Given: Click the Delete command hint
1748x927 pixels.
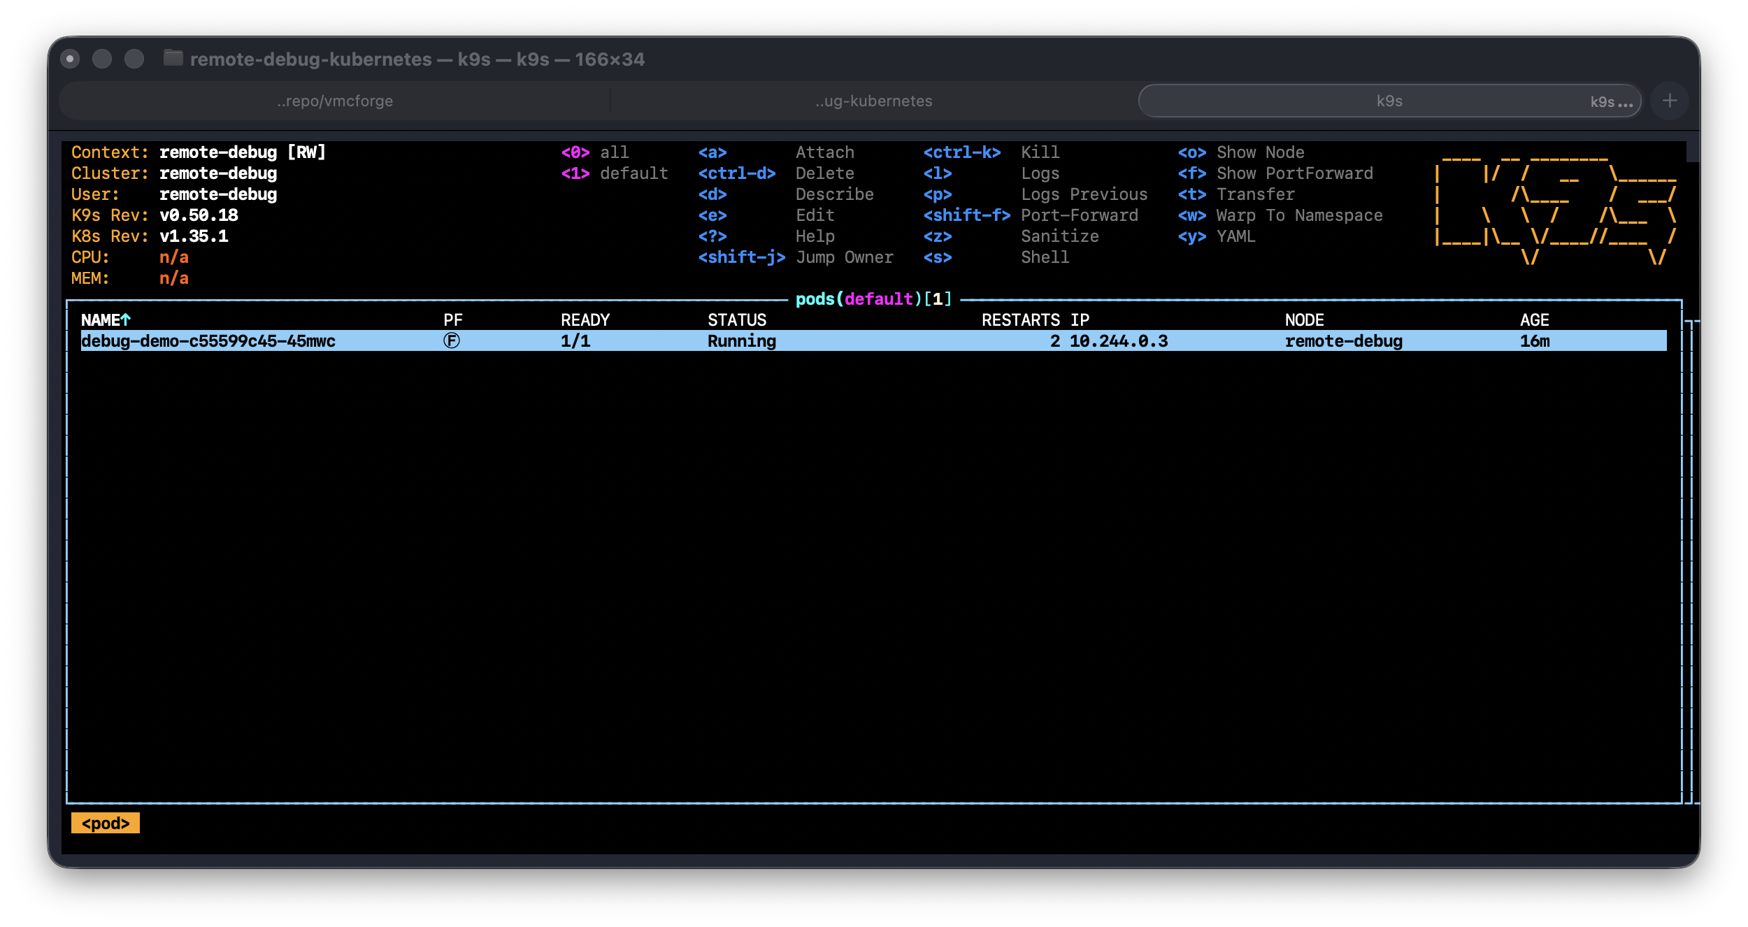Looking at the screenshot, I should (825, 173).
